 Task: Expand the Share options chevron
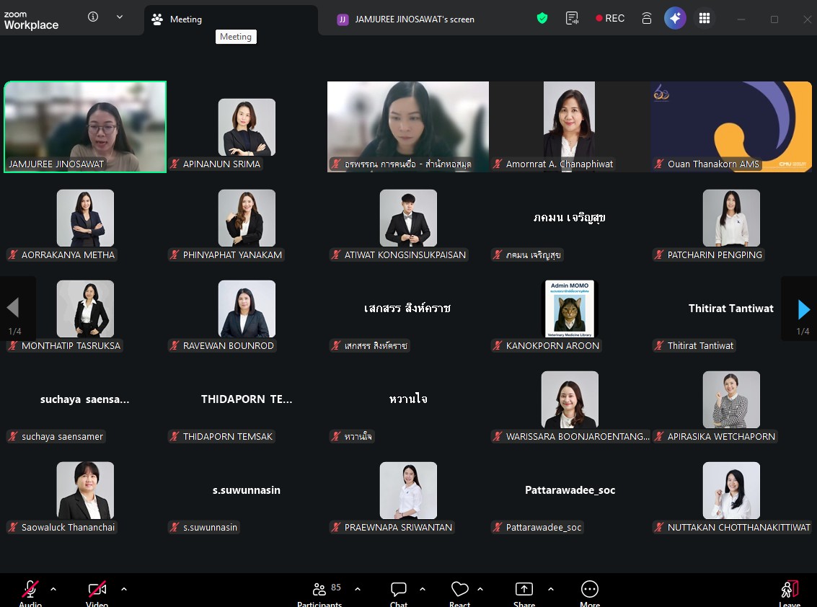tap(551, 589)
